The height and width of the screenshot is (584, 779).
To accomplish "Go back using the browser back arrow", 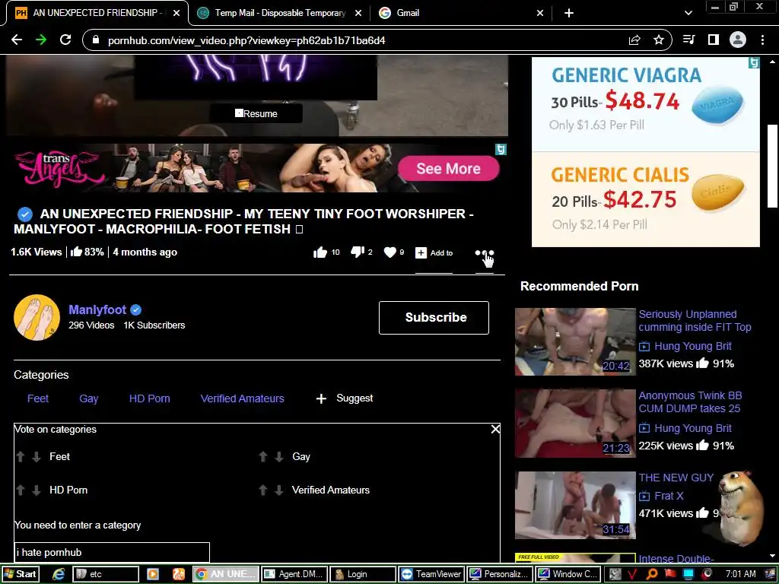I will [17, 40].
